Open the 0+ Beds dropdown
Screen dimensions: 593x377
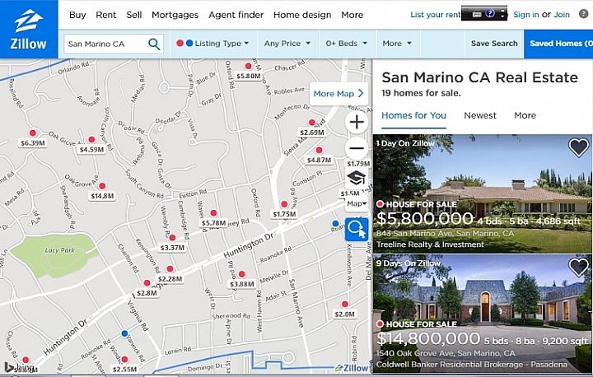tap(348, 44)
